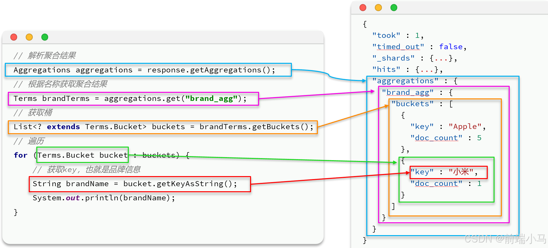Expand the collapsed "_shards" object
The width and height of the screenshot is (548, 248).
tap(441, 58)
